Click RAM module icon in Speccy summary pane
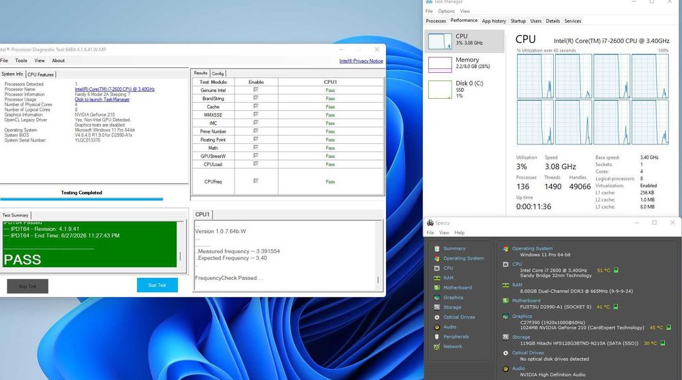Viewport: 682px width, 380px height. click(x=505, y=285)
